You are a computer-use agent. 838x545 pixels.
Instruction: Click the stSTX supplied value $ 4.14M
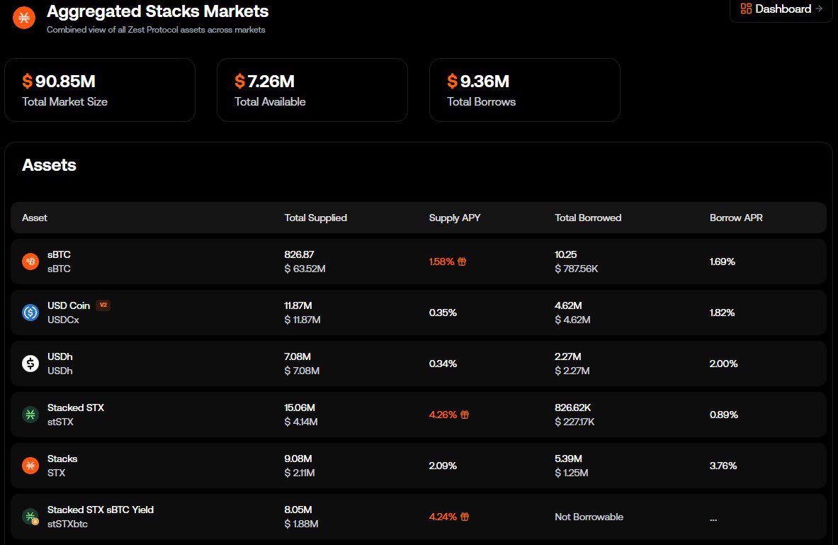(x=301, y=422)
